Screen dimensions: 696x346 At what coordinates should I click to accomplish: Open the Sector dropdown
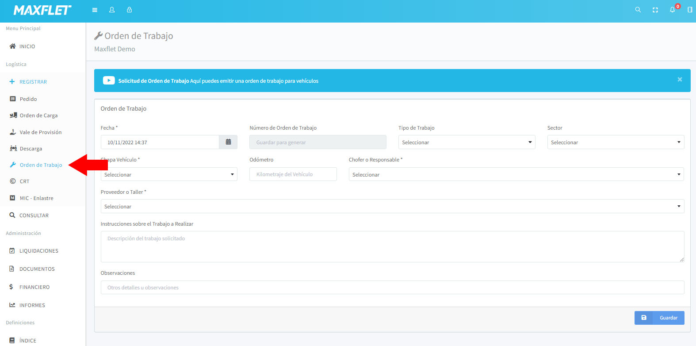coord(615,142)
